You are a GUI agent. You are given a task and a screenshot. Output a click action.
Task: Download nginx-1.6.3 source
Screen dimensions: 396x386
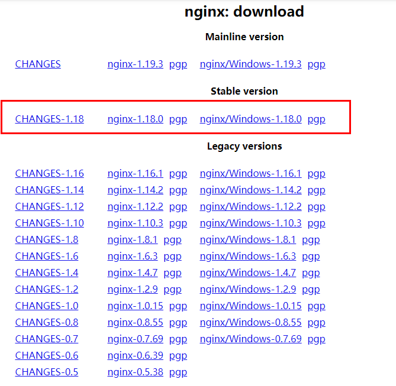133,257
